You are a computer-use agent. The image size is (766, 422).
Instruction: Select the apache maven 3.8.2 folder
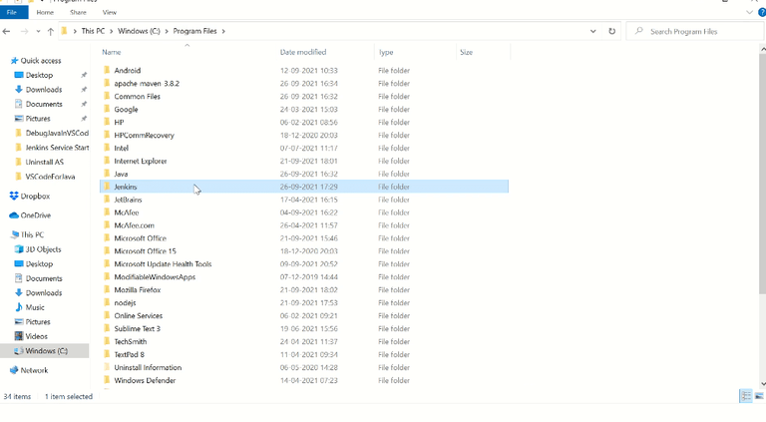[x=147, y=84]
